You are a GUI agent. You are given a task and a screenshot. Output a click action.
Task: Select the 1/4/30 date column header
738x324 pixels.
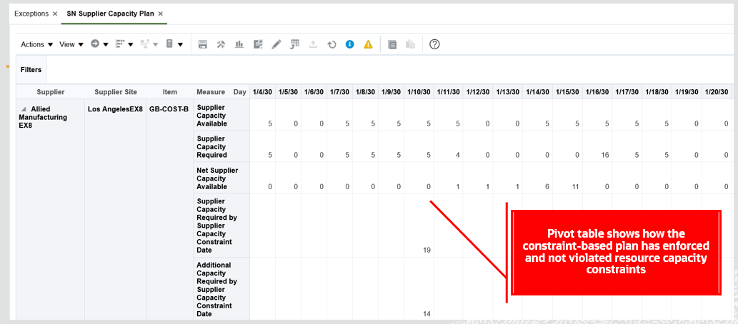(x=263, y=91)
